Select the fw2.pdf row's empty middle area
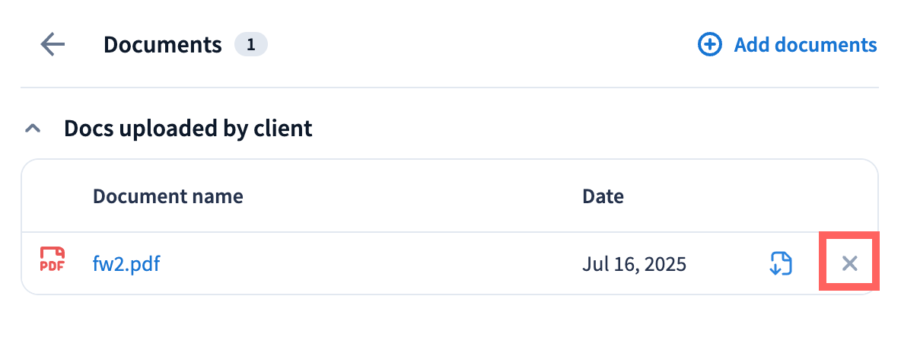This screenshot has width=901, height=347. click(x=365, y=264)
